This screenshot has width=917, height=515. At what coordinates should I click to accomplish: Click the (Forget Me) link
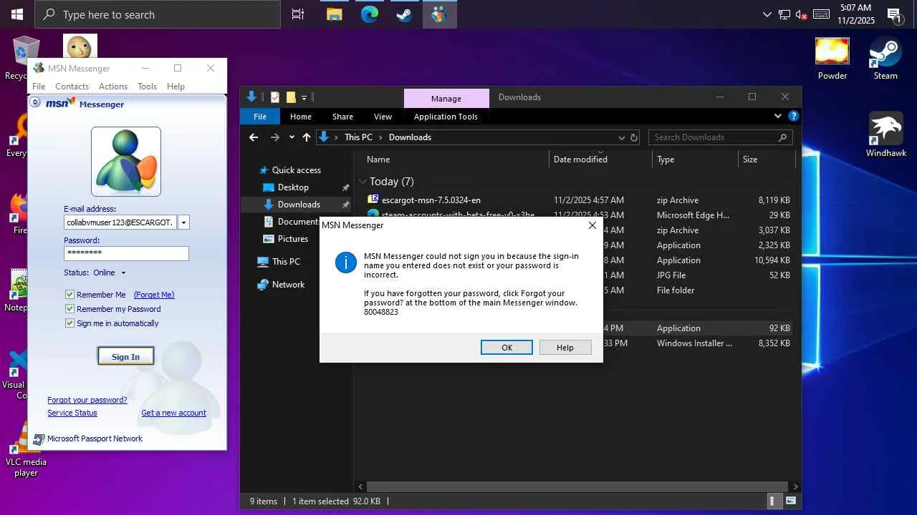154,295
